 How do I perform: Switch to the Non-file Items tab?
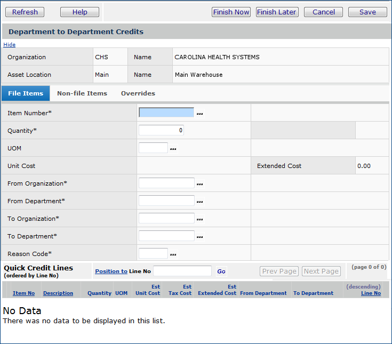(82, 93)
